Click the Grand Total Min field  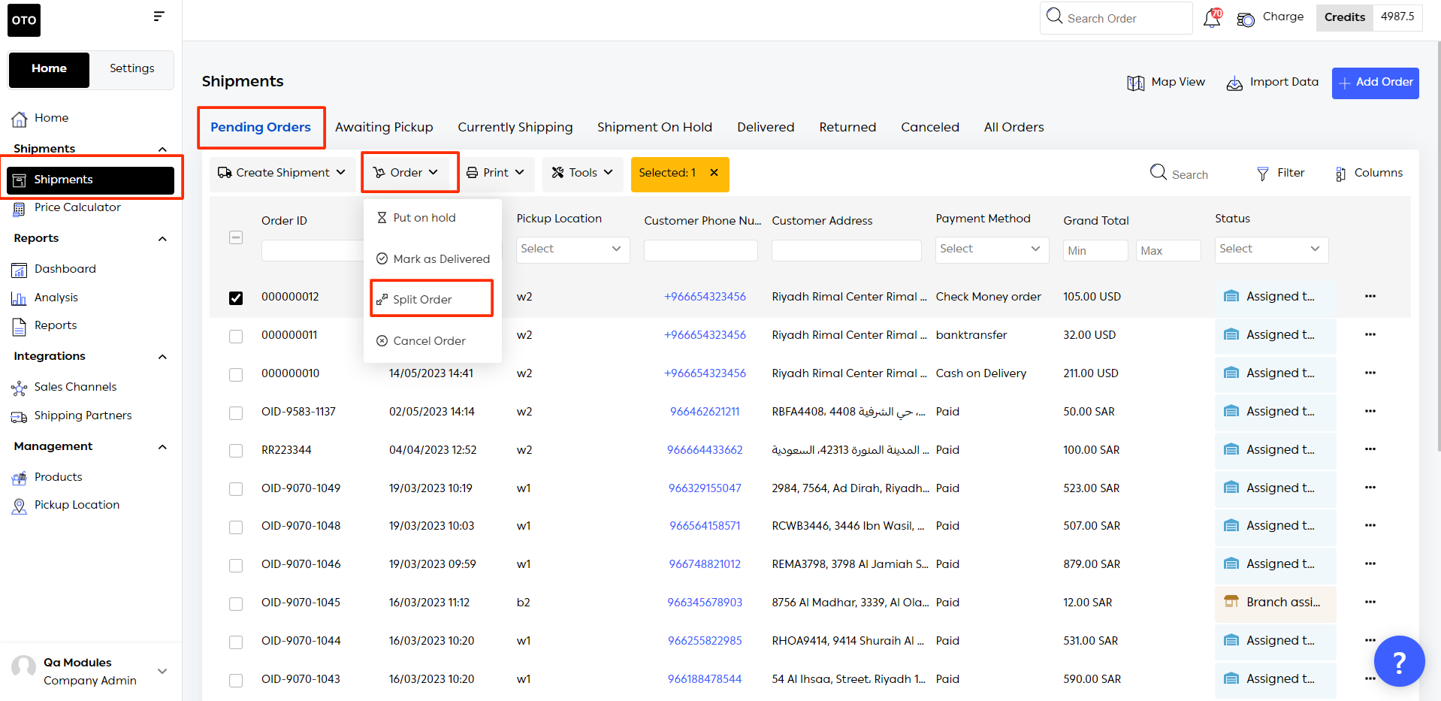[x=1095, y=250]
